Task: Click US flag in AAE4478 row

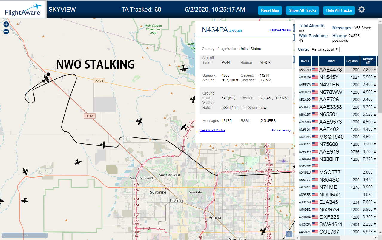Action: [315, 70]
